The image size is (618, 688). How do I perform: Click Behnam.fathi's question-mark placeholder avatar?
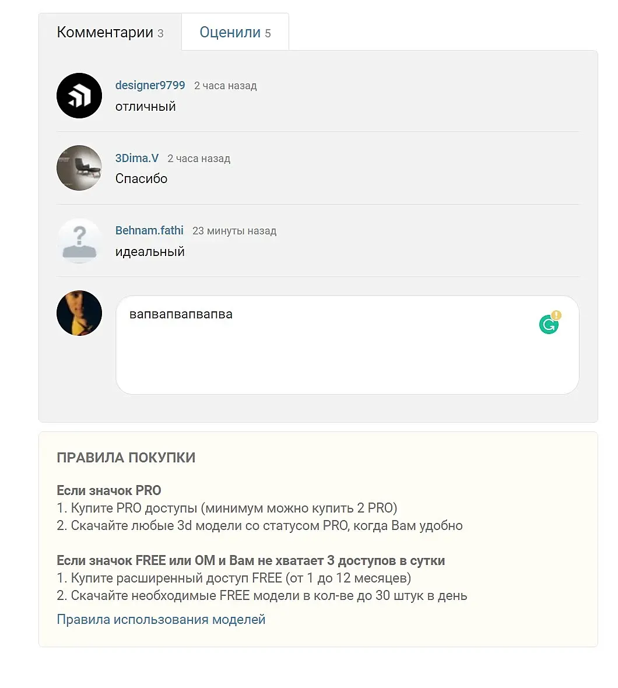(x=79, y=240)
